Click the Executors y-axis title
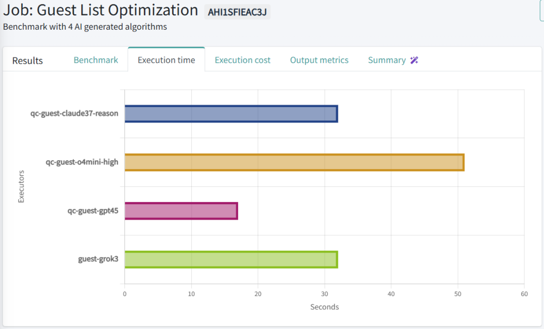 tap(21, 186)
